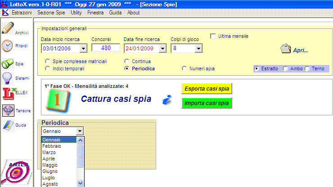Image resolution: width=333 pixels, height=187 pixels.
Task: Open the ELLEX sidebar icon
Action: tap(9, 94)
